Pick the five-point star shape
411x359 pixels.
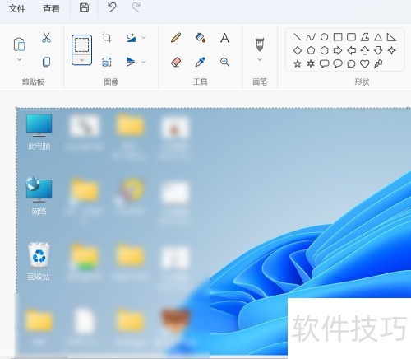click(298, 63)
